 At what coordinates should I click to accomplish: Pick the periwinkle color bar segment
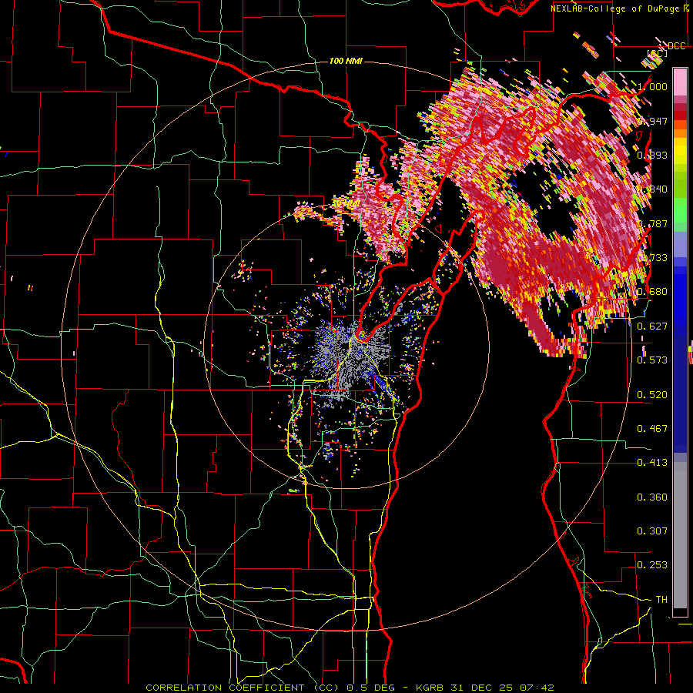click(x=680, y=245)
